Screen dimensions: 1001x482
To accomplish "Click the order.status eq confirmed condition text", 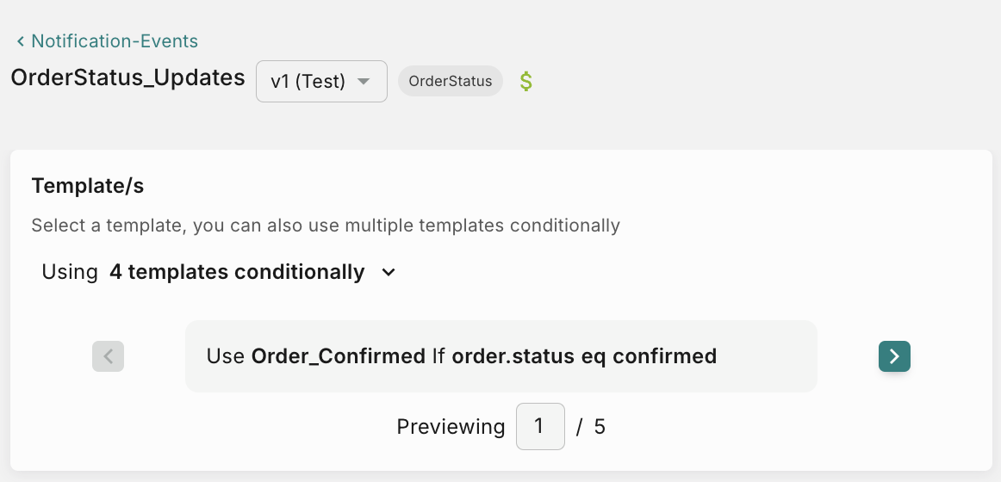I will [x=584, y=356].
